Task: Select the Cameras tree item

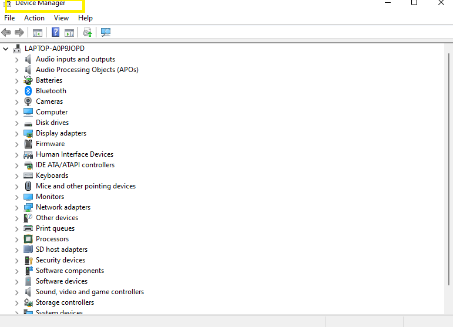Action: point(49,101)
